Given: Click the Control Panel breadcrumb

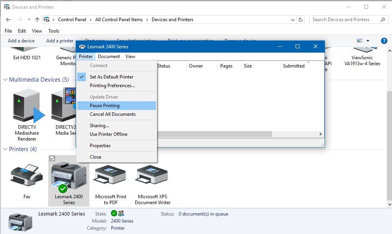Looking at the screenshot, I should (72, 20).
